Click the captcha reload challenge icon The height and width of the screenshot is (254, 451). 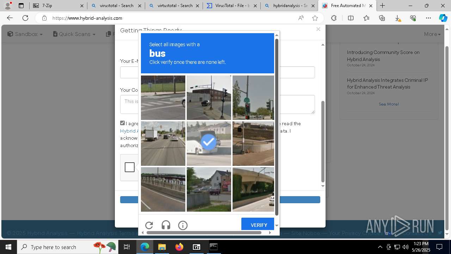coord(149,225)
